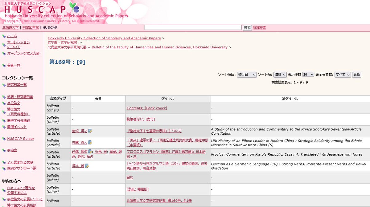370x207 pixels.
Task: Click the 検索 search button
Action: point(247,27)
